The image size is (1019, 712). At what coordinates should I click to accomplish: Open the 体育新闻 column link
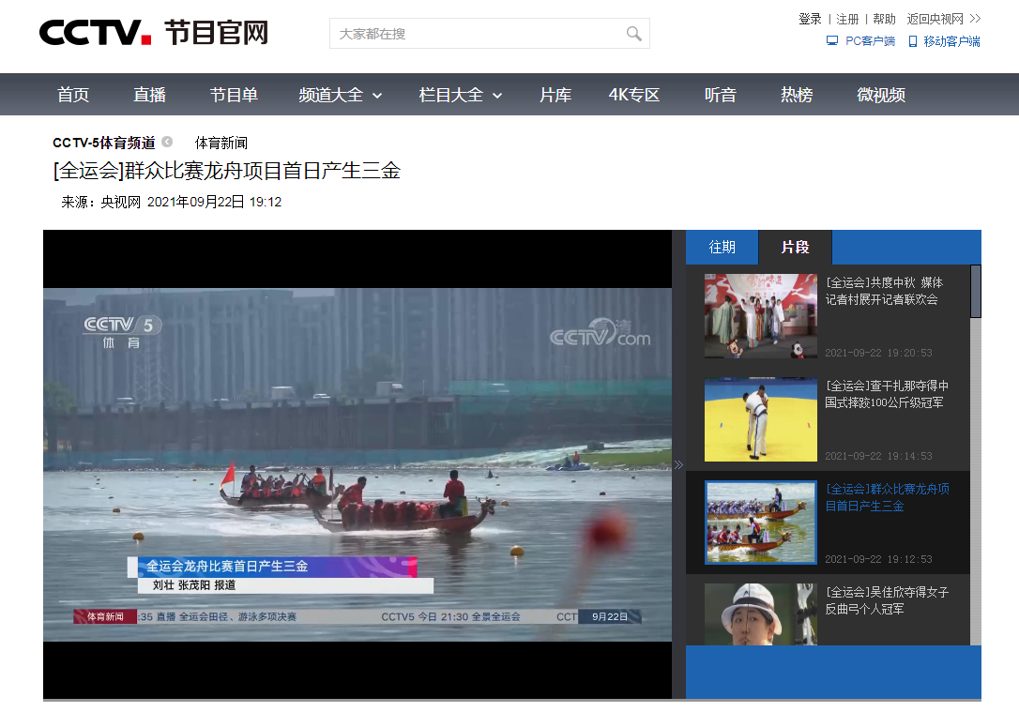[x=221, y=143]
